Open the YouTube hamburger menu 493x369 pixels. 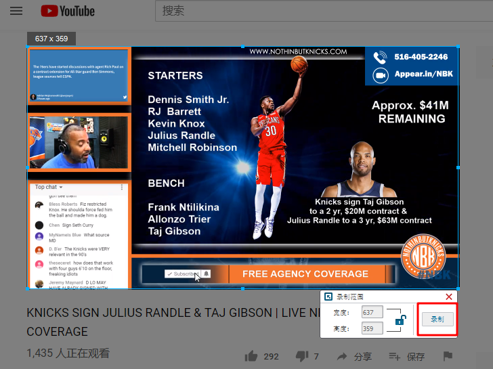[x=16, y=11]
